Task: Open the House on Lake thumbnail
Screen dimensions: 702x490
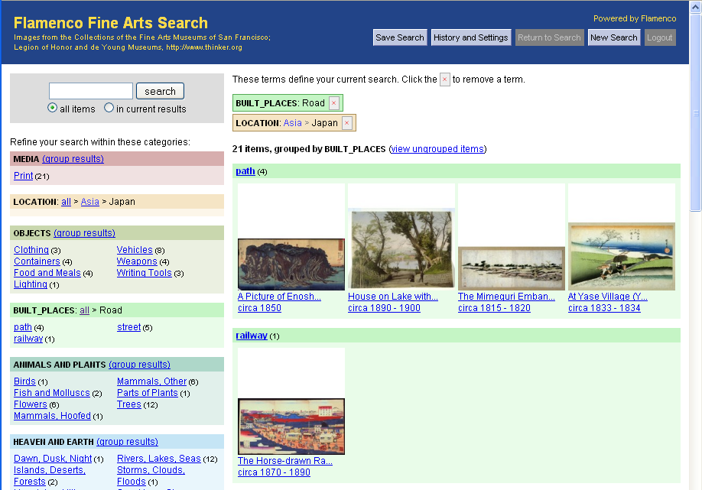Action: click(401, 248)
